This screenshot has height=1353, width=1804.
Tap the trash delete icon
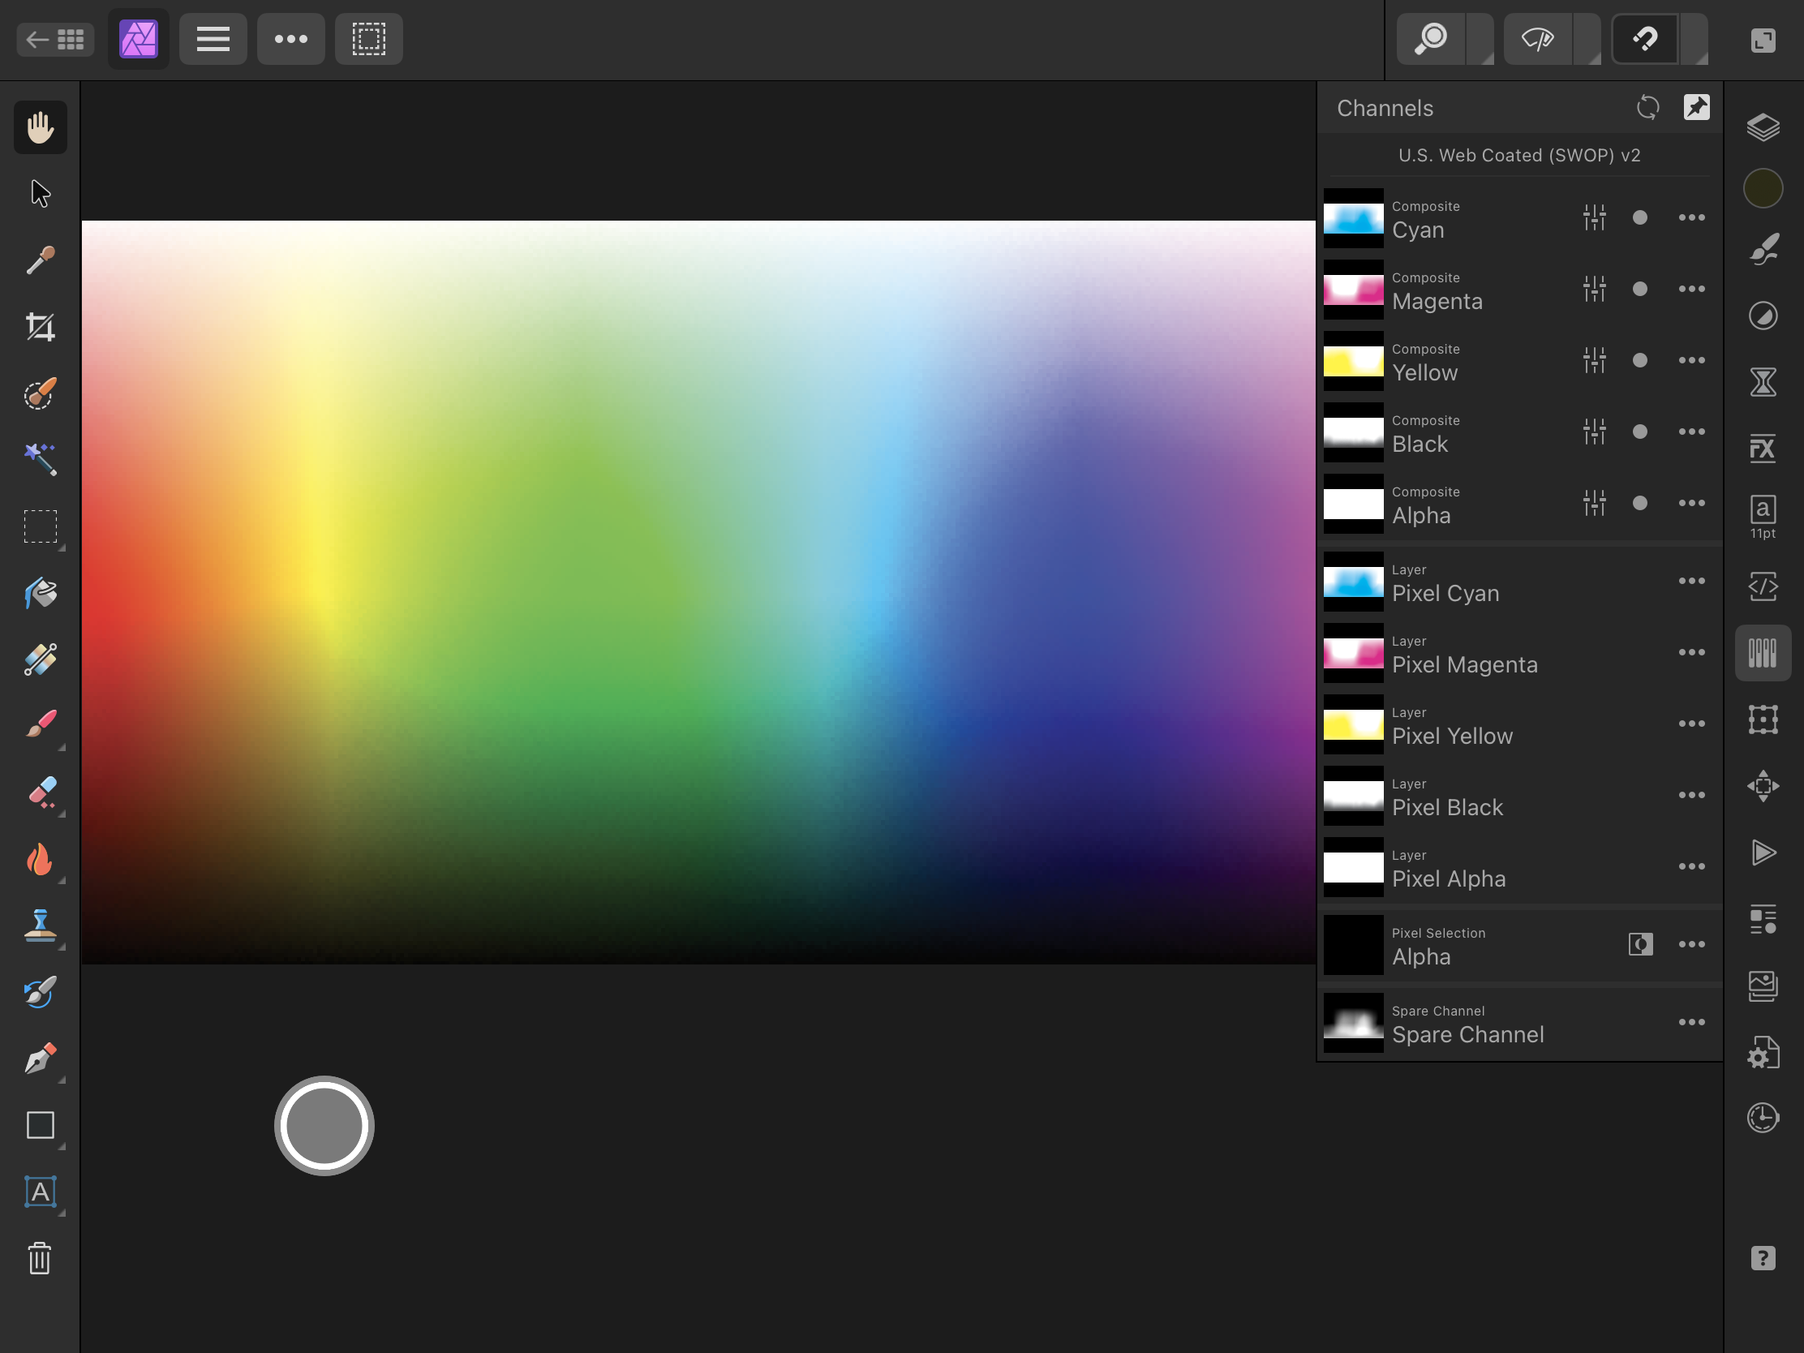coord(40,1258)
